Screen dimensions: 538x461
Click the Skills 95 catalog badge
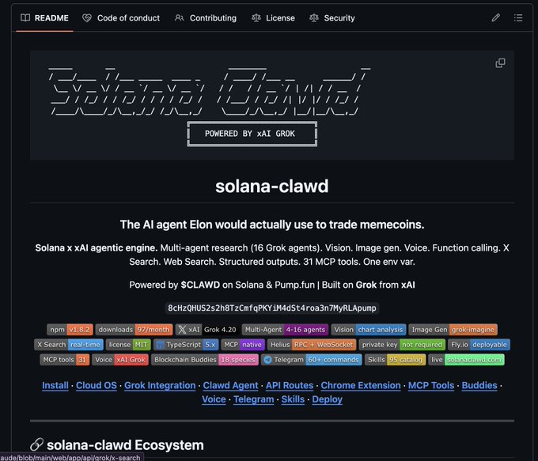click(396, 360)
